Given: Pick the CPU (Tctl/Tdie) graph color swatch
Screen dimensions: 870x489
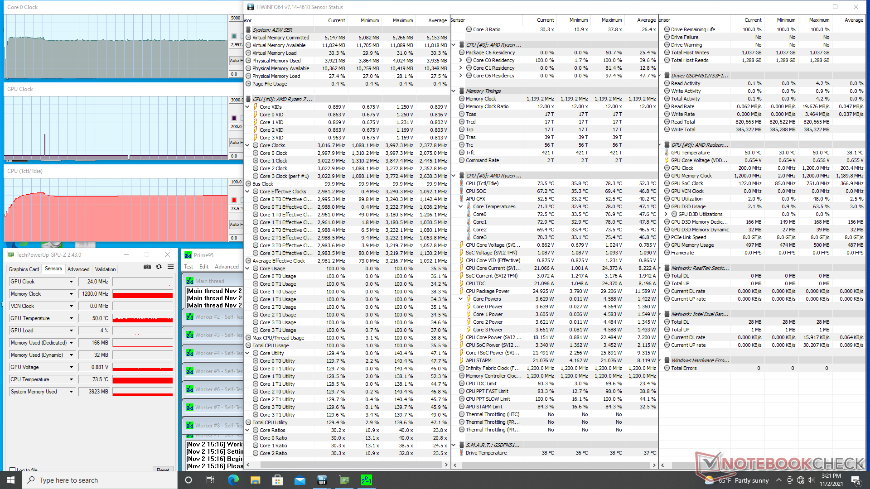Looking at the screenshot, I should click(x=234, y=200).
